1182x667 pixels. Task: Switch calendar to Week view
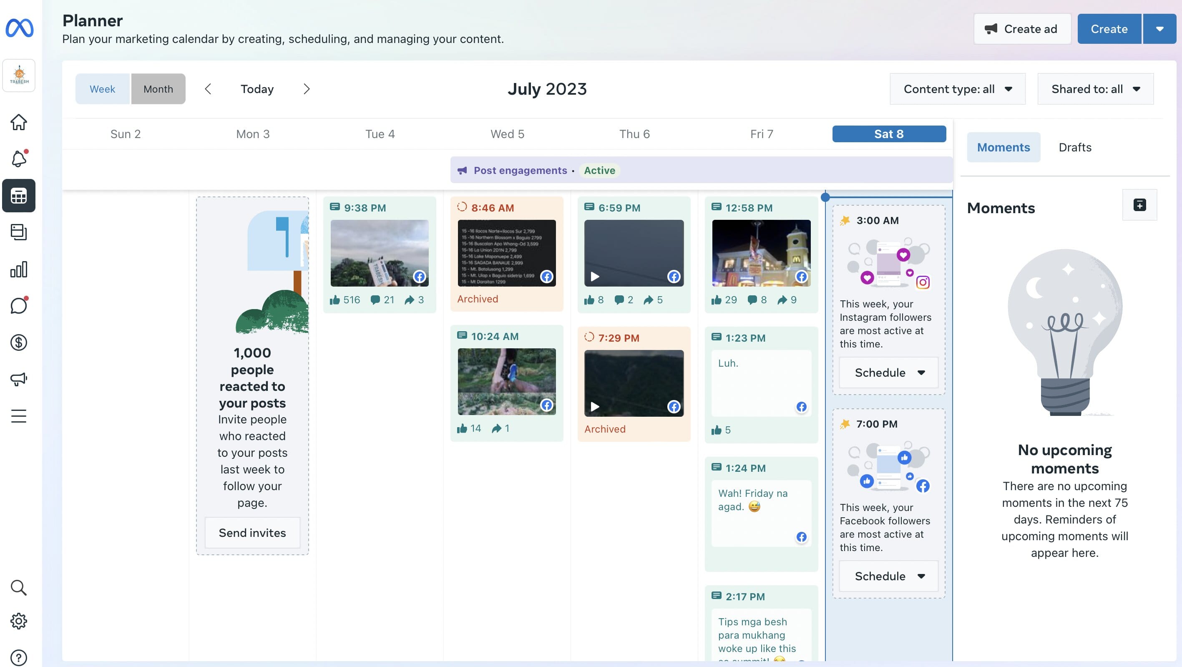point(102,89)
